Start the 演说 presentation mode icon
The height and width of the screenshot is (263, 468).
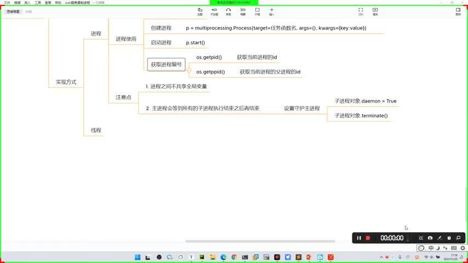tap(375, 12)
